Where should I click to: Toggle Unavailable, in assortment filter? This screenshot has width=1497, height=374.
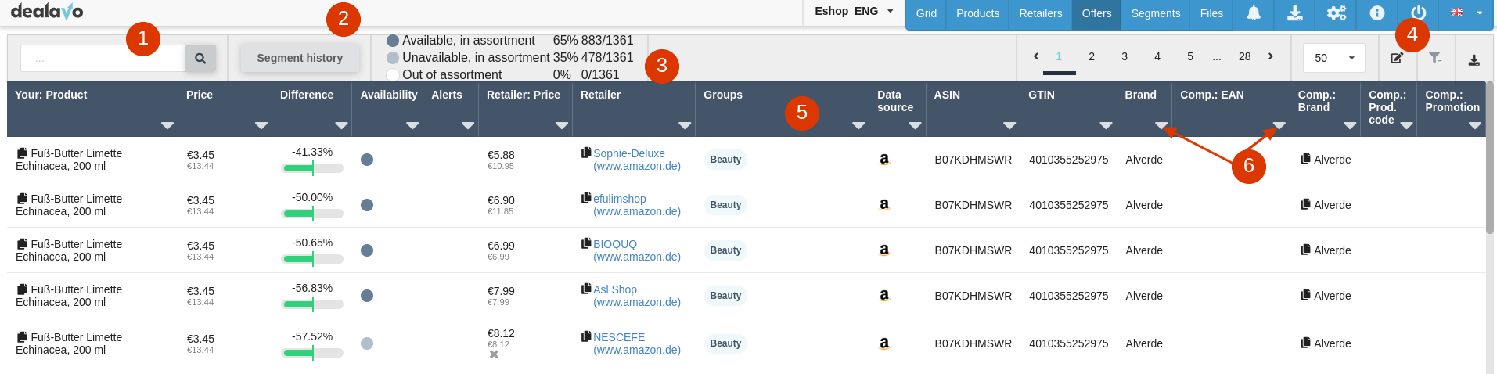393,58
